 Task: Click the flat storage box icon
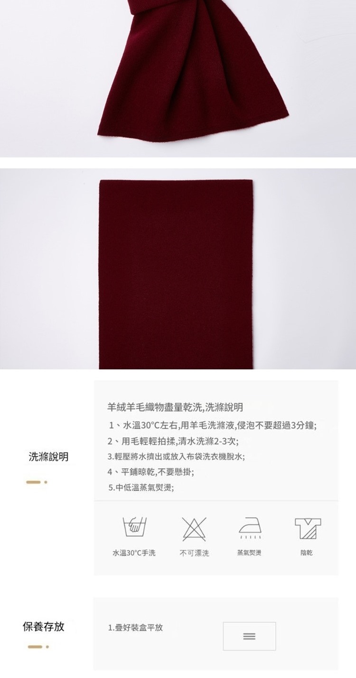pos(249,636)
